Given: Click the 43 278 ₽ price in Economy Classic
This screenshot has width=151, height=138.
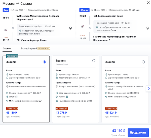Looking at the screenshot, I should tap(62, 113).
